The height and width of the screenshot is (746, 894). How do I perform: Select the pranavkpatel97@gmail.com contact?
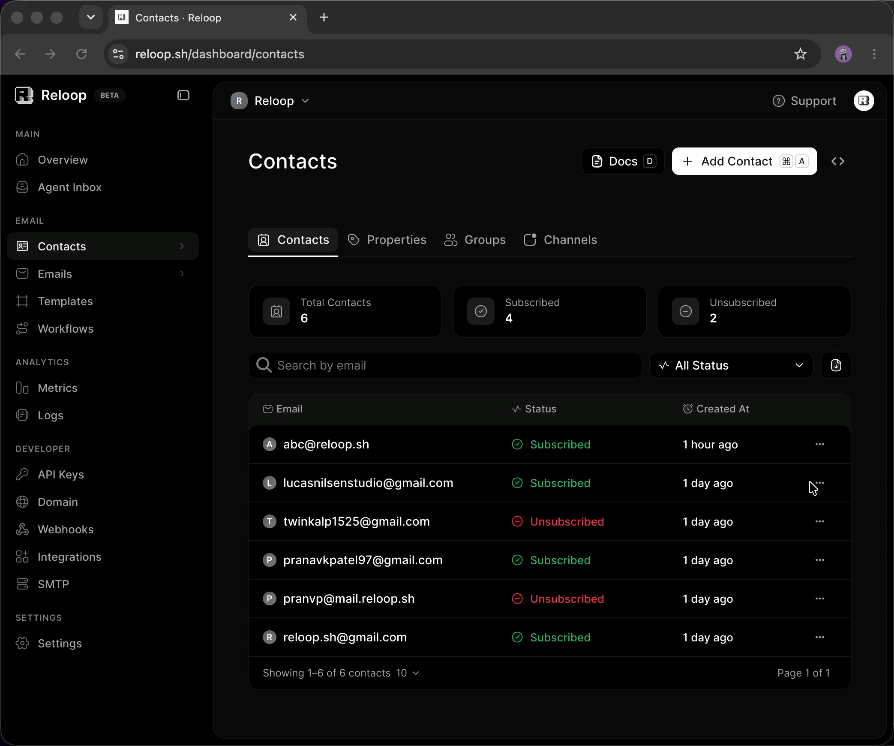tap(363, 560)
